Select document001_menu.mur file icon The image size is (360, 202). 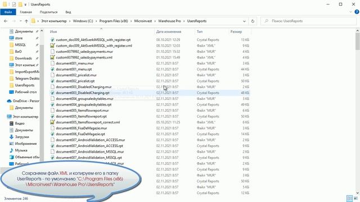coord(52,63)
